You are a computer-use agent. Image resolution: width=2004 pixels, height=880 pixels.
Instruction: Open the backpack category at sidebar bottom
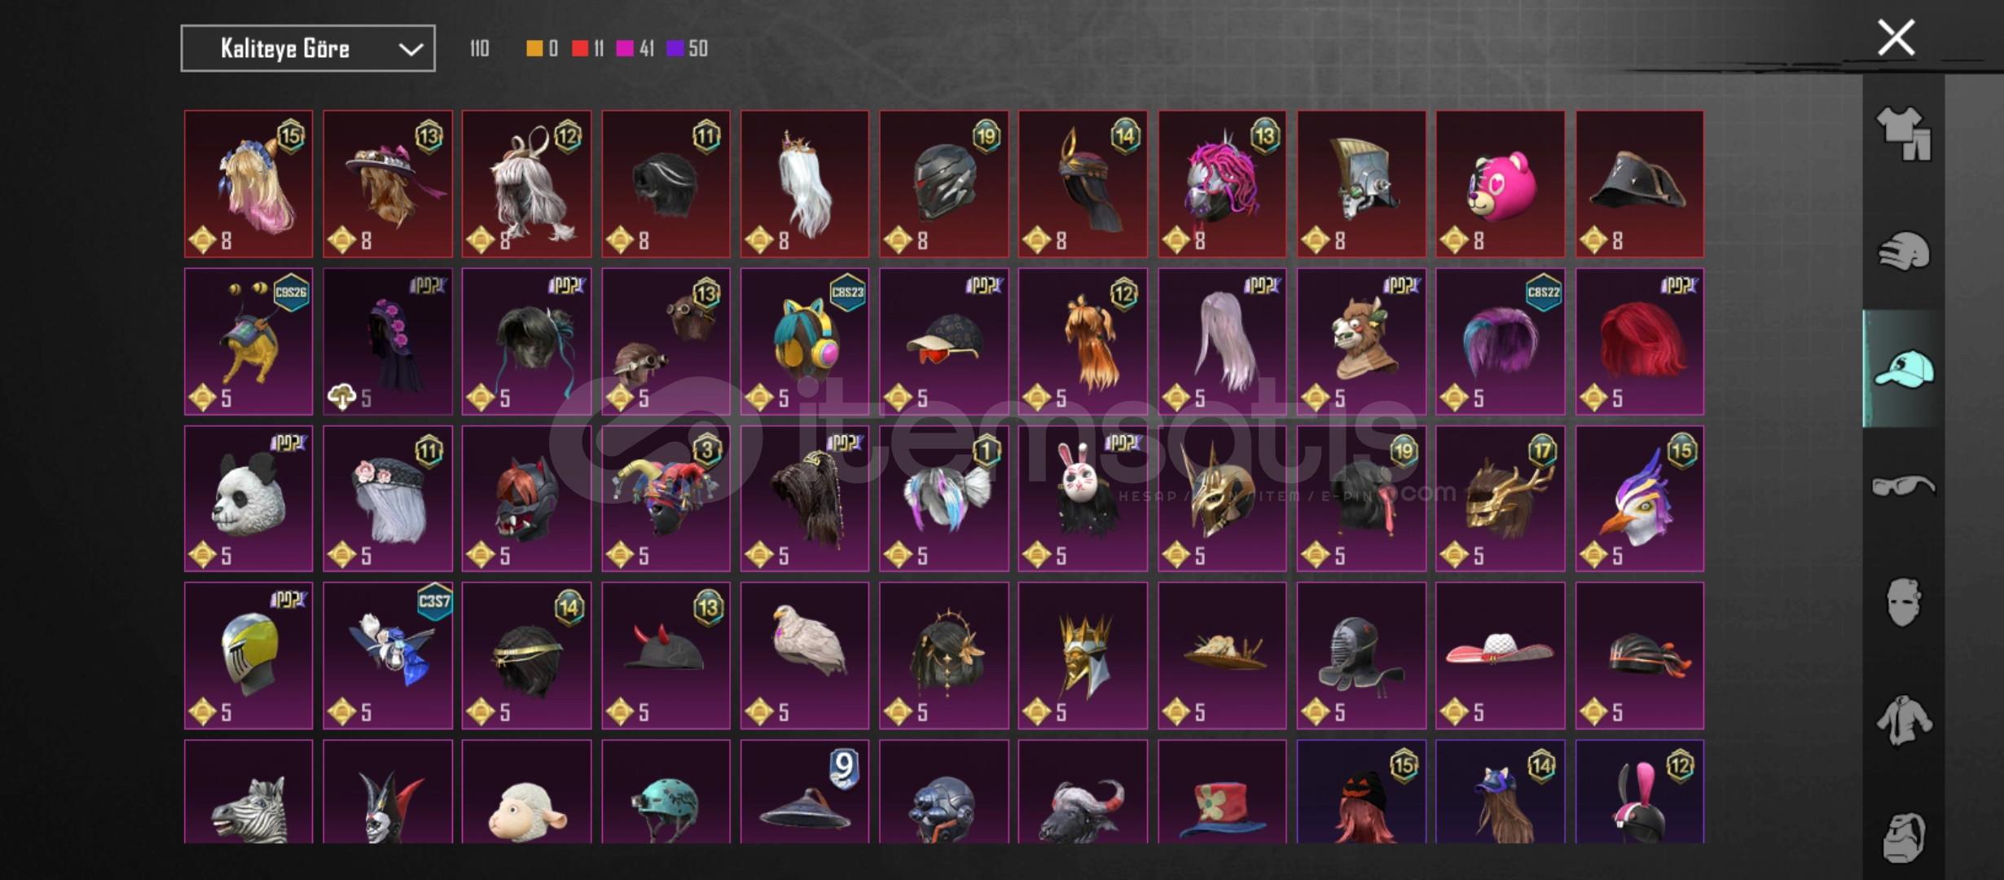coord(1903,838)
